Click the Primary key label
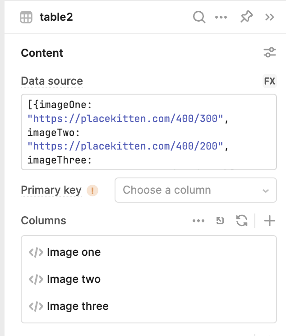 (x=51, y=190)
